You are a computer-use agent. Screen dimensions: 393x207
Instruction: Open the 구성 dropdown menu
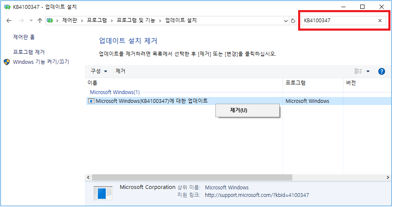point(99,71)
